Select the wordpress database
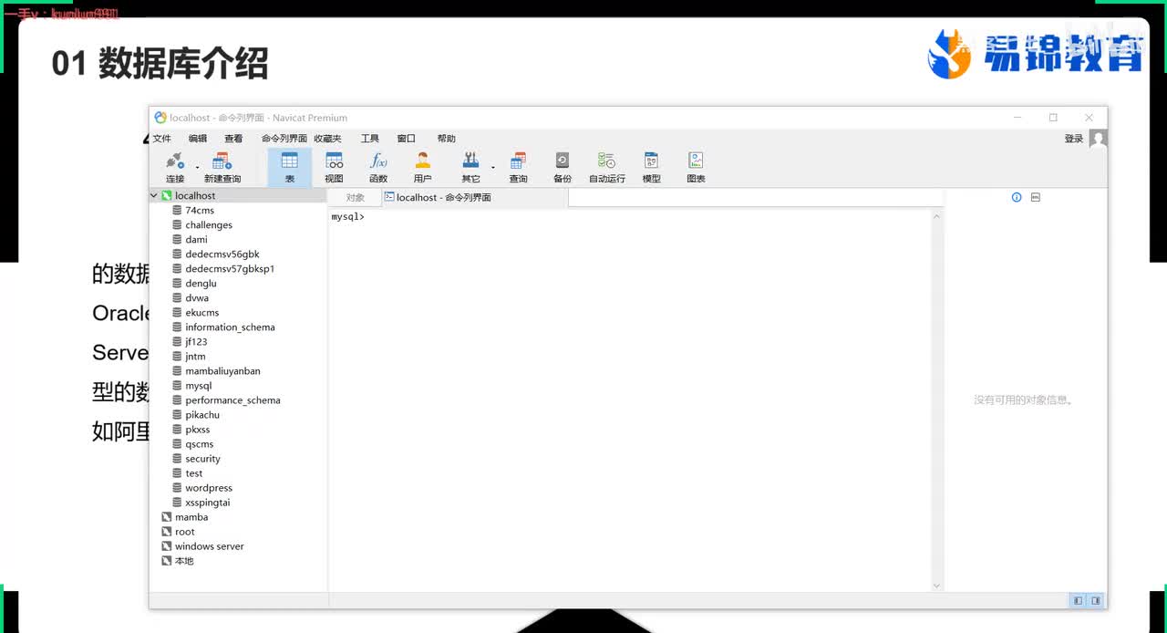Viewport: 1167px width, 633px height. [x=209, y=488]
